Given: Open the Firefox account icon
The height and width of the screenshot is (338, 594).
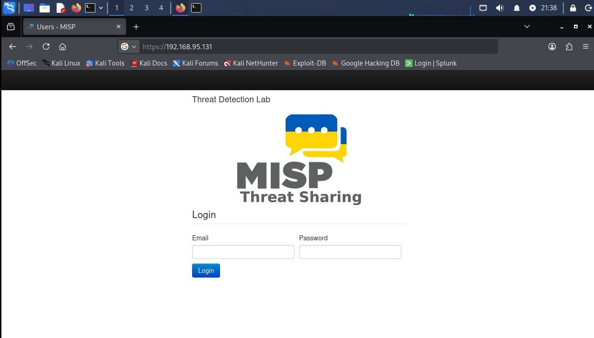Looking at the screenshot, I should 552,46.
